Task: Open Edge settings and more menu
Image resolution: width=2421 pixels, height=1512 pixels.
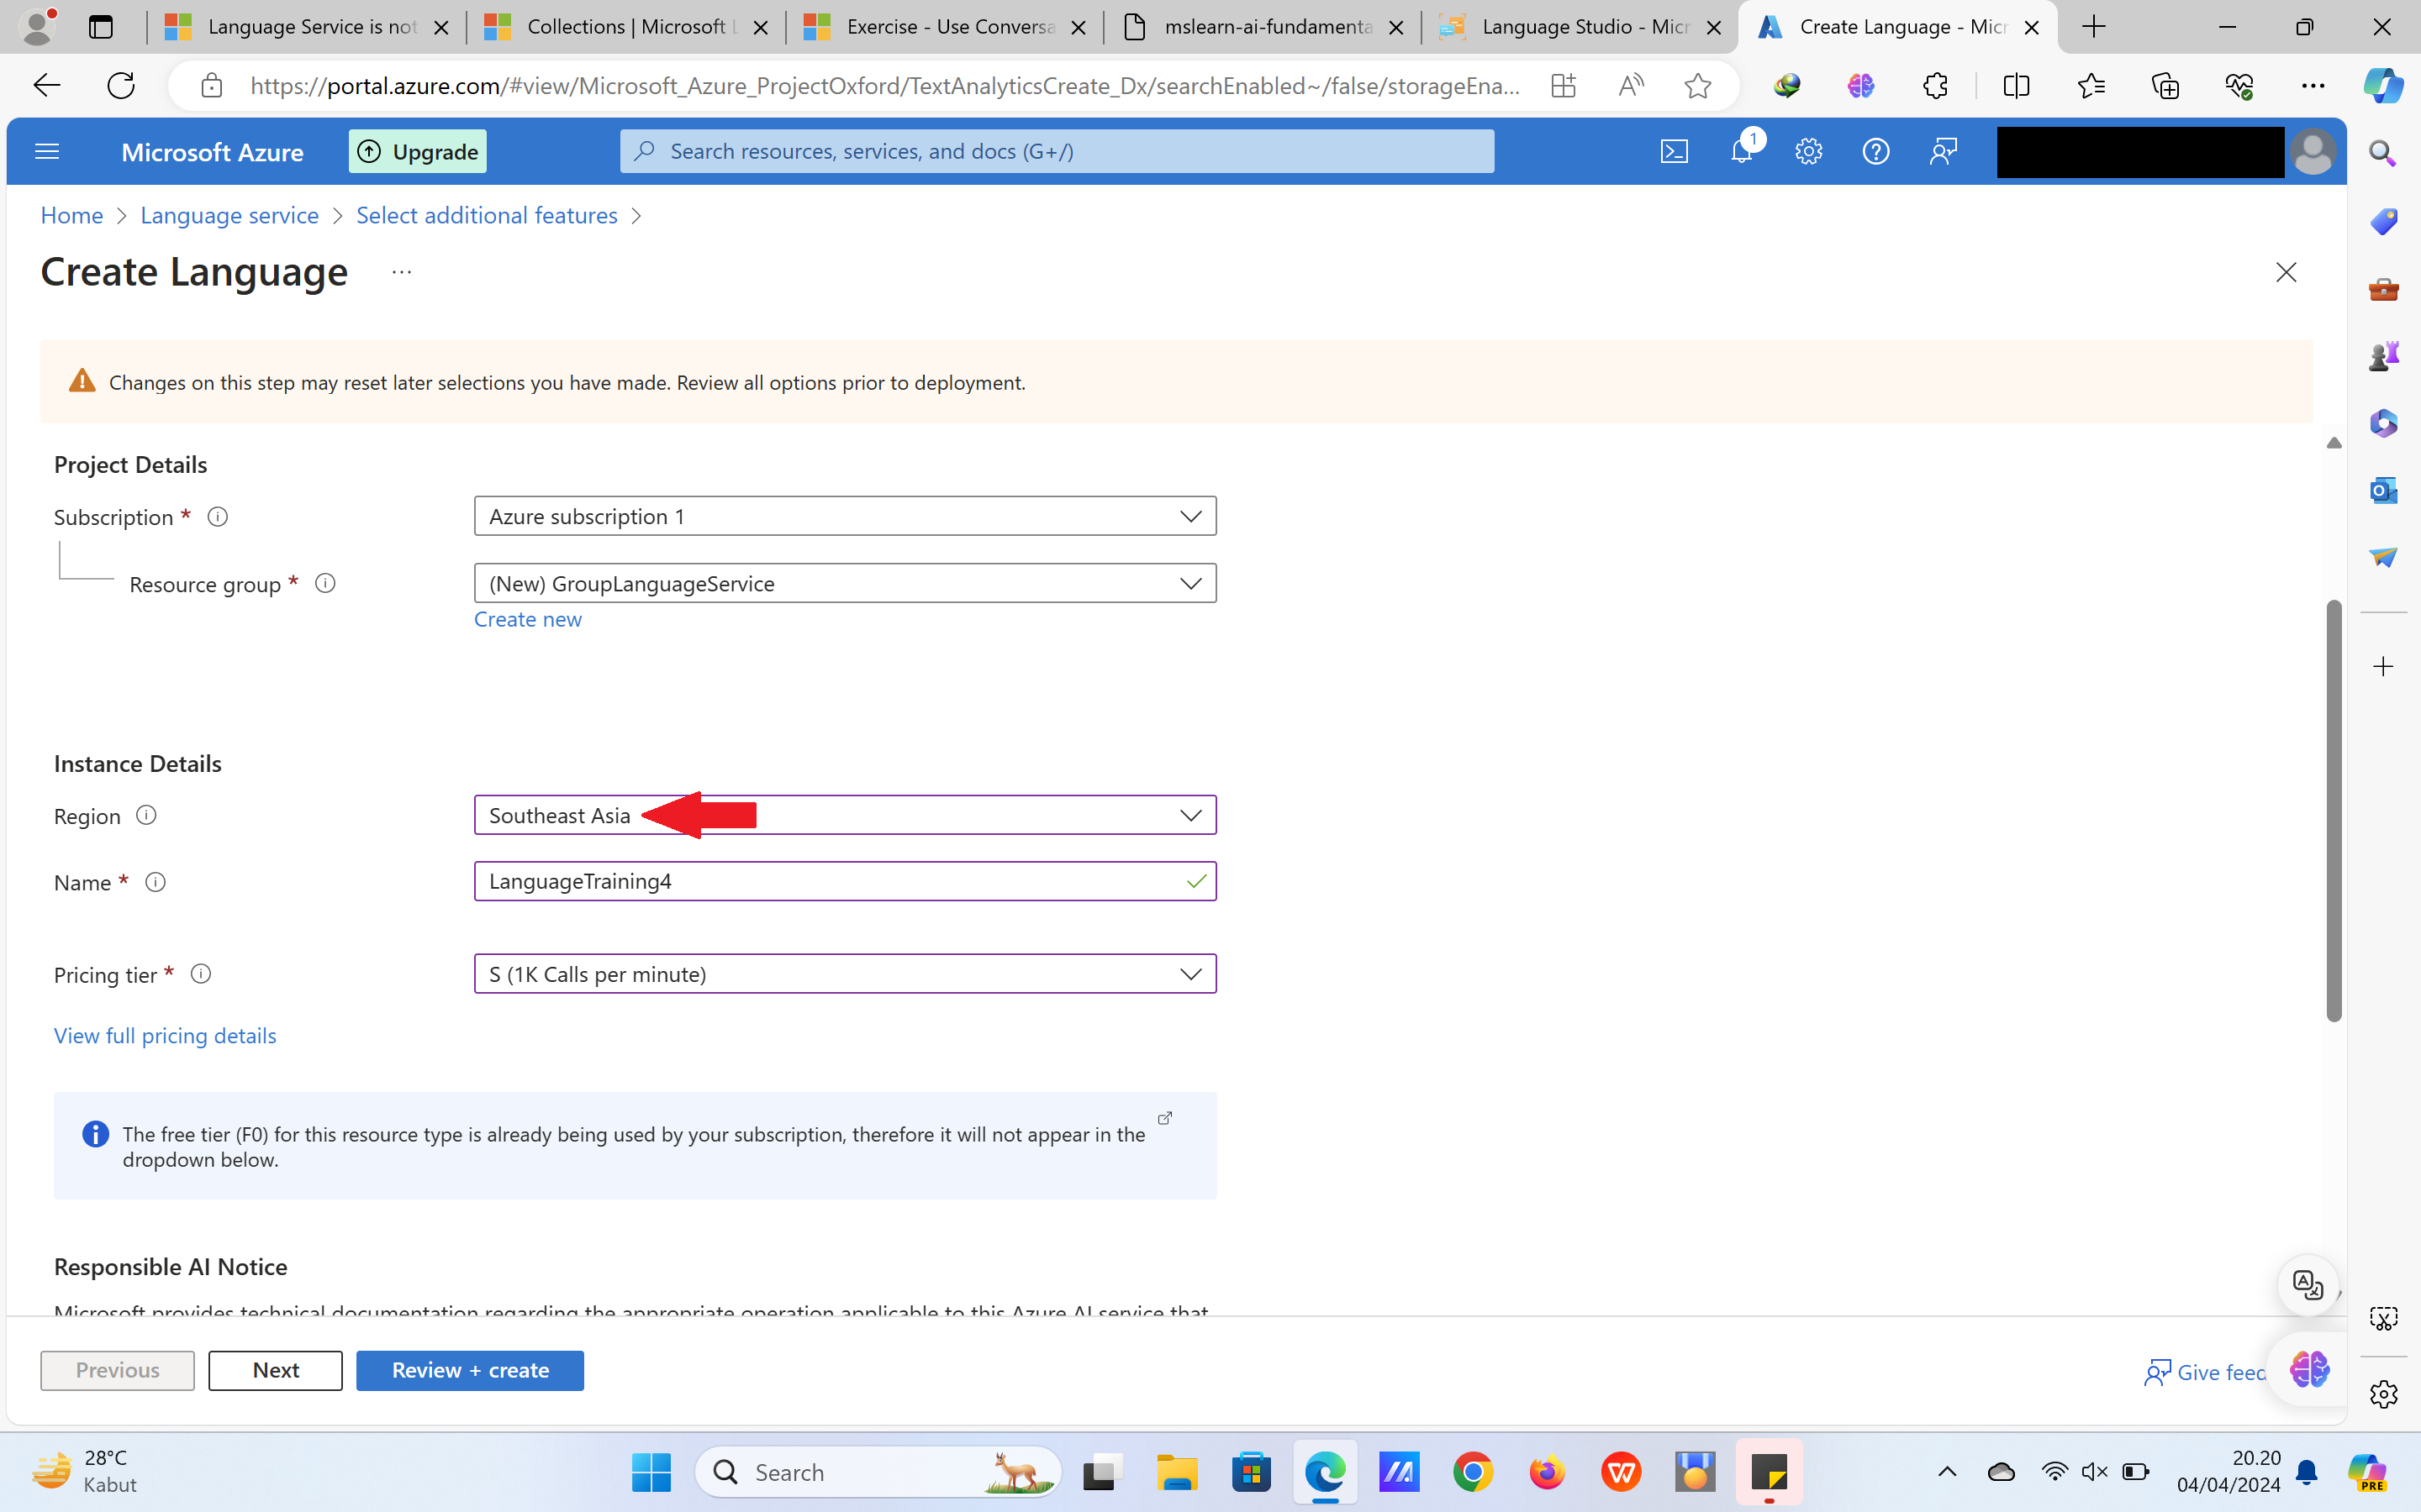Action: (x=2313, y=86)
